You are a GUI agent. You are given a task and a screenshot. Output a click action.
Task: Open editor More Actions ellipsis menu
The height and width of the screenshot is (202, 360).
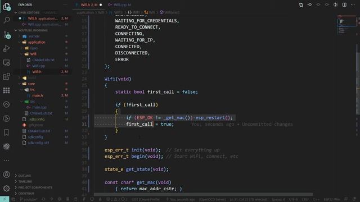[x=353, y=5]
